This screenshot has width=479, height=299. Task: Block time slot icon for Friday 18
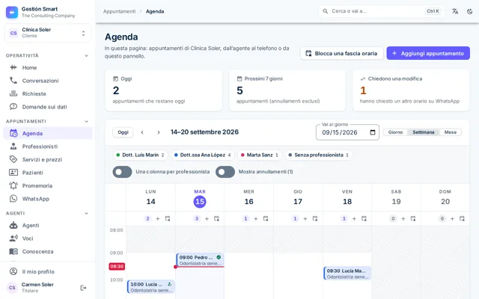(x=364, y=218)
